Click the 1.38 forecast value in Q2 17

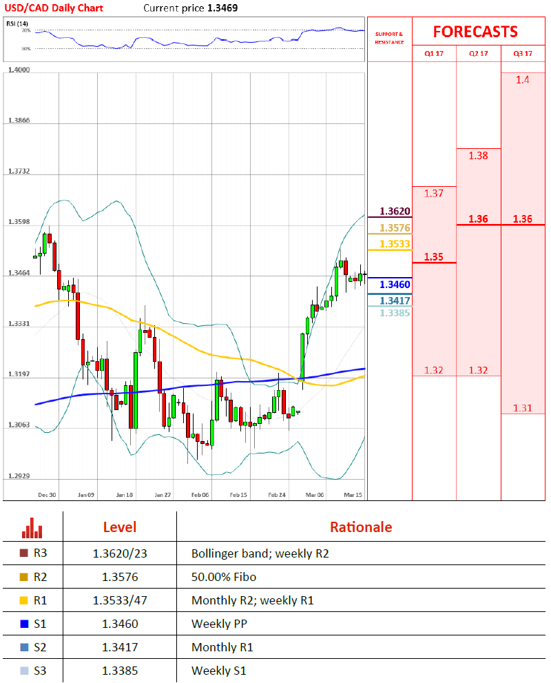478,156
